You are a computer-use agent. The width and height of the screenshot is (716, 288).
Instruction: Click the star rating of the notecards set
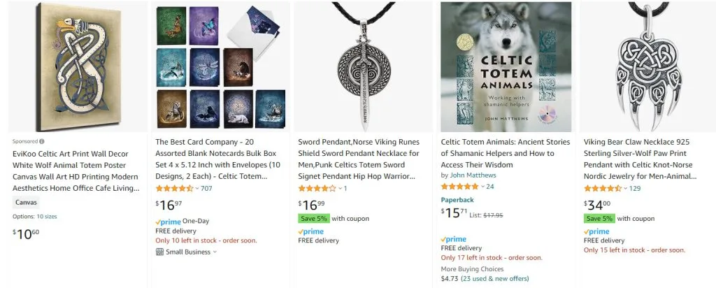(174, 189)
